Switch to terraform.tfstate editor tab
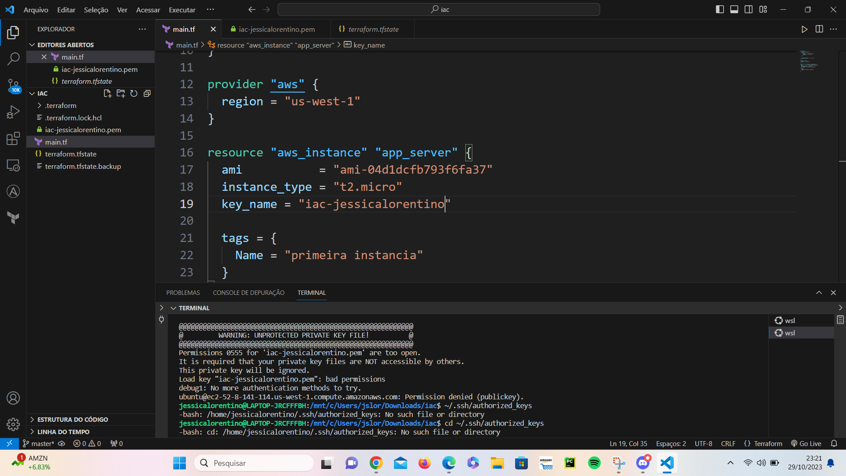Viewport: 846px width, 476px height. click(372, 29)
